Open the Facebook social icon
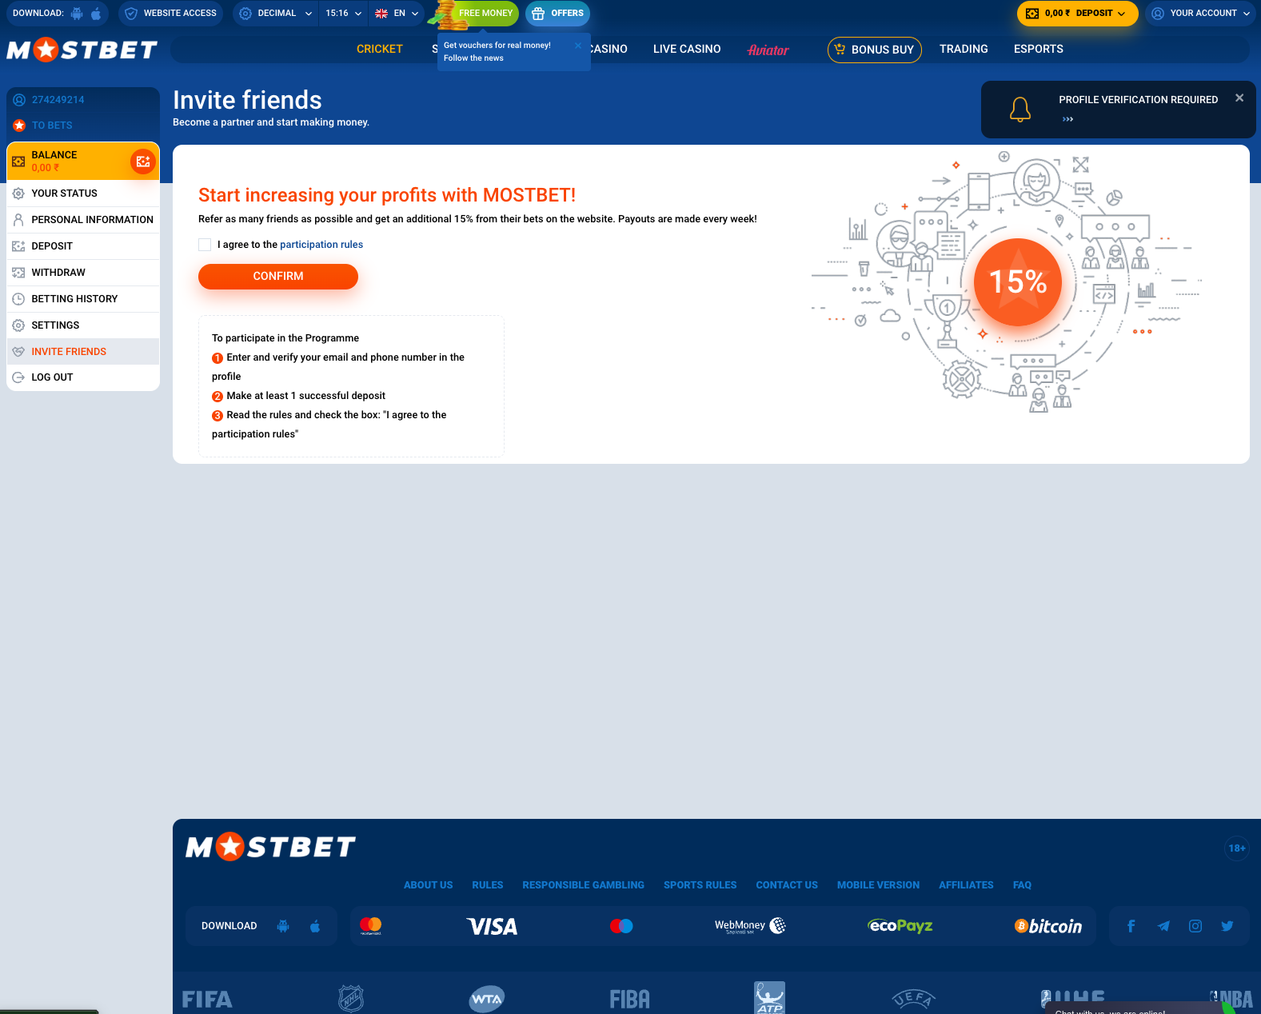 point(1131,926)
